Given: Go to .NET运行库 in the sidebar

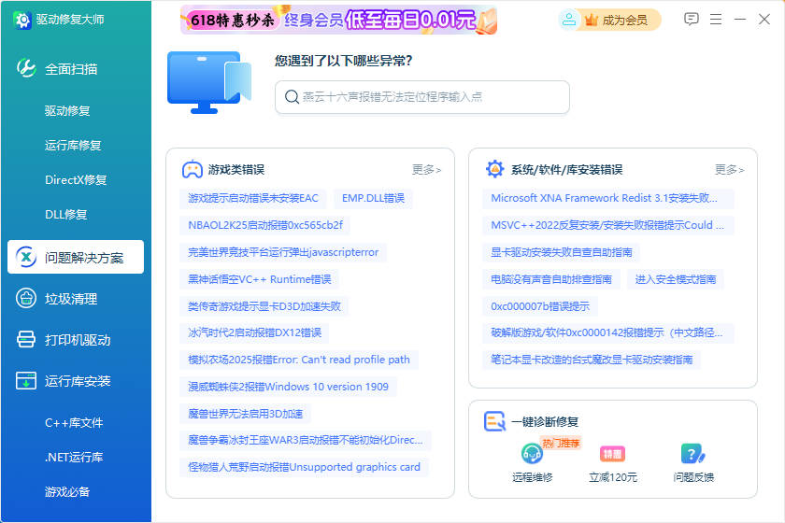Looking at the screenshot, I should (x=74, y=457).
